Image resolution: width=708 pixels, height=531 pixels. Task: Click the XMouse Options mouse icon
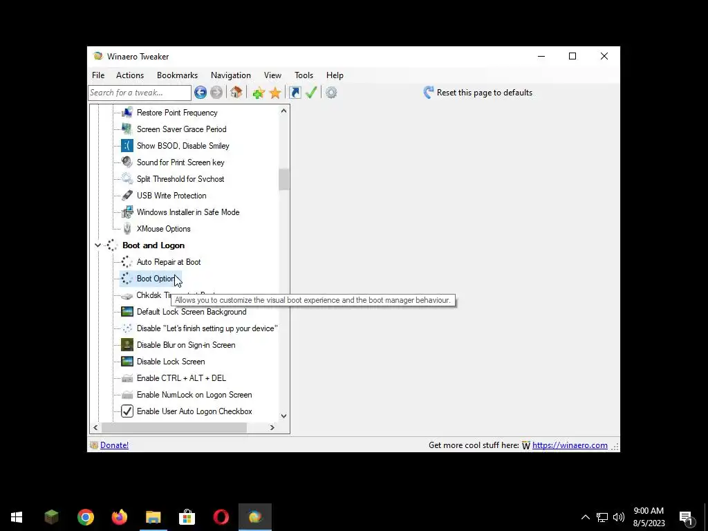pos(127,228)
